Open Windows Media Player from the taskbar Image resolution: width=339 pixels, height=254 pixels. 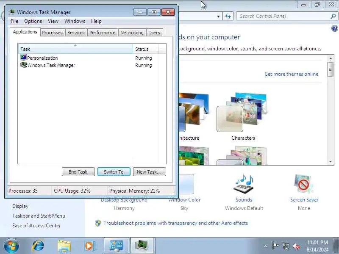[89, 246]
